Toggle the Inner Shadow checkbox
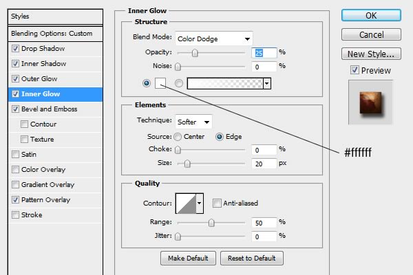Image resolution: width=413 pixels, height=275 pixels. tap(15, 64)
